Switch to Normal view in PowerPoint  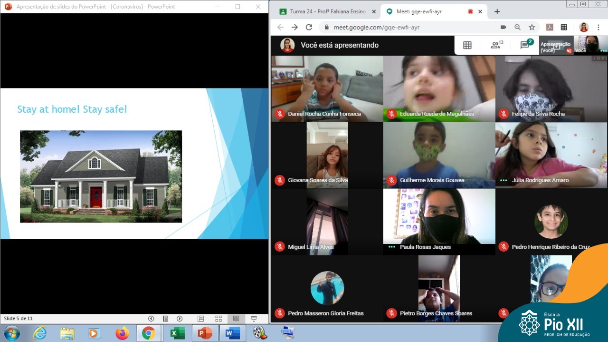201,319
